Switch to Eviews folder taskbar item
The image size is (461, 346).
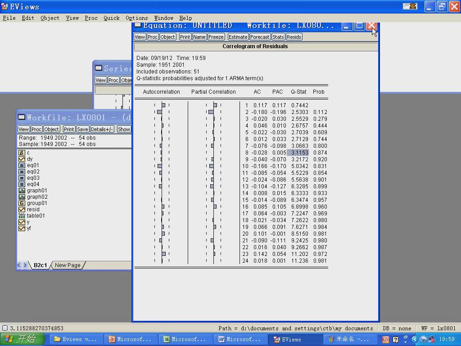coord(76,340)
